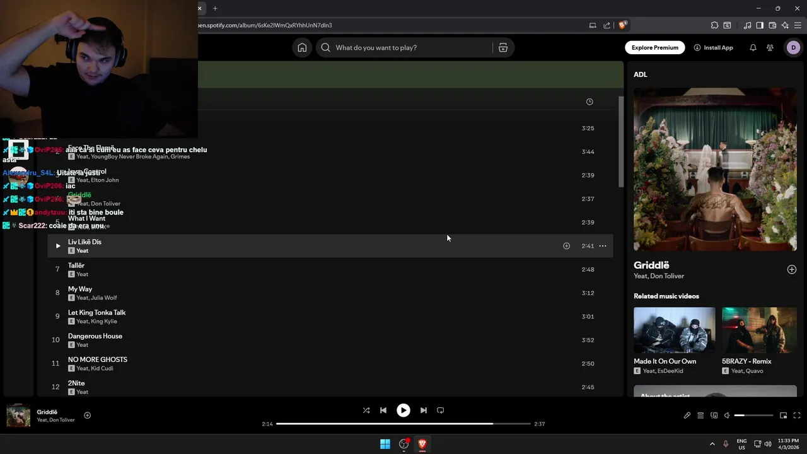Select track Let King Tonka Talk
This screenshot has height=454, width=807.
(96, 312)
